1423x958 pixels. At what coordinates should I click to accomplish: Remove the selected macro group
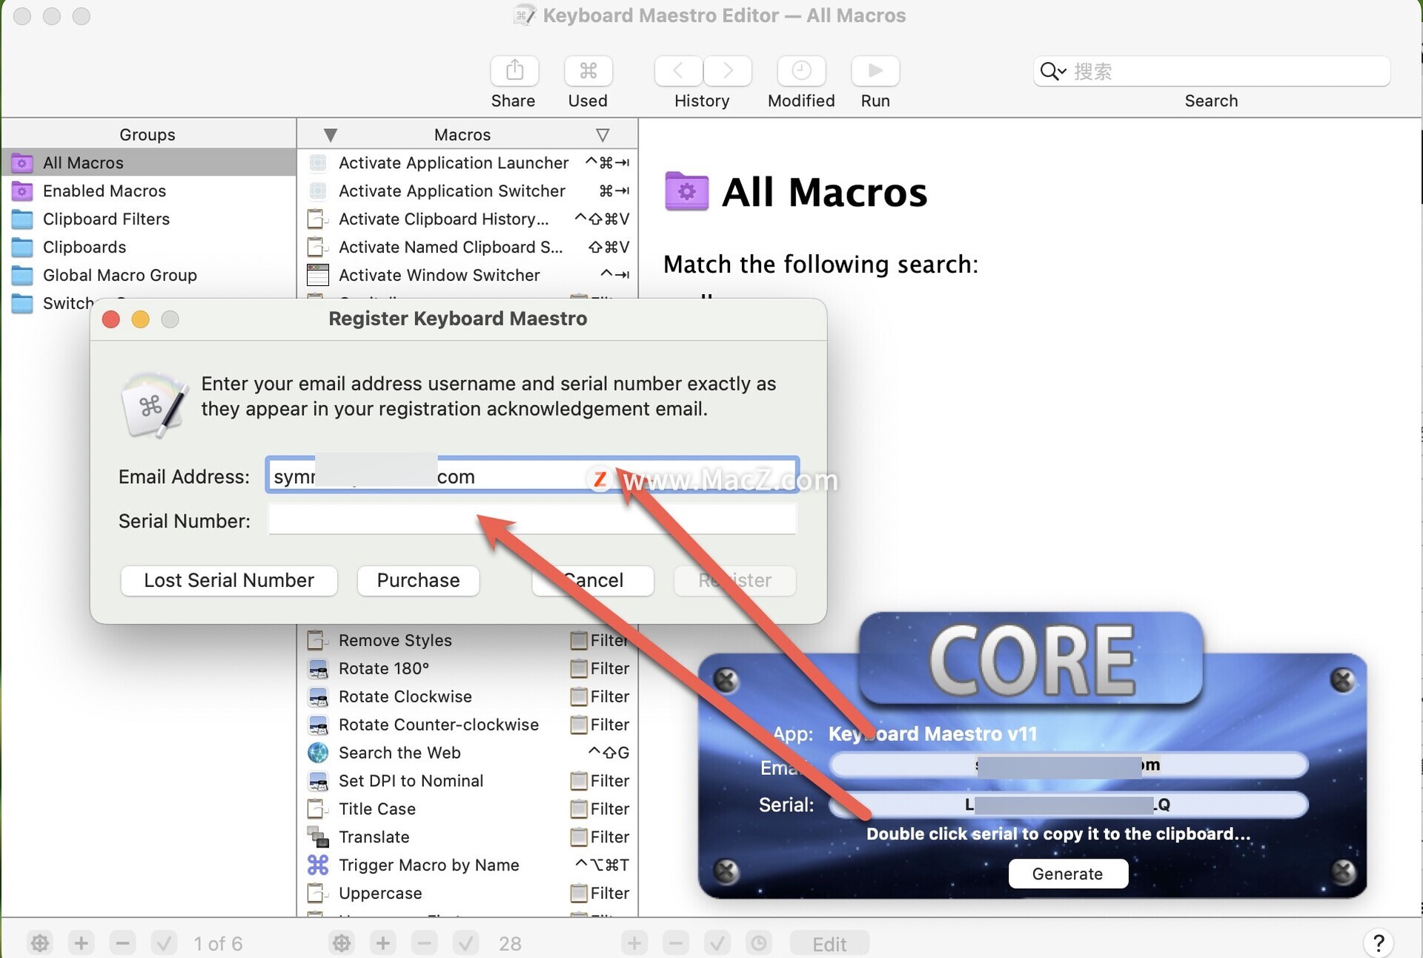(123, 943)
